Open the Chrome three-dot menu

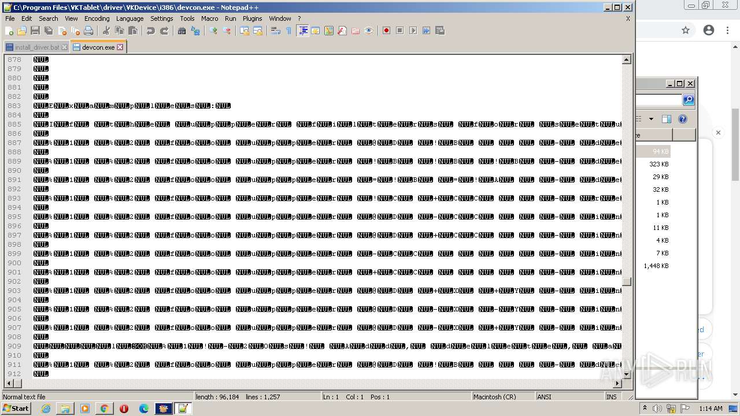coord(727,30)
